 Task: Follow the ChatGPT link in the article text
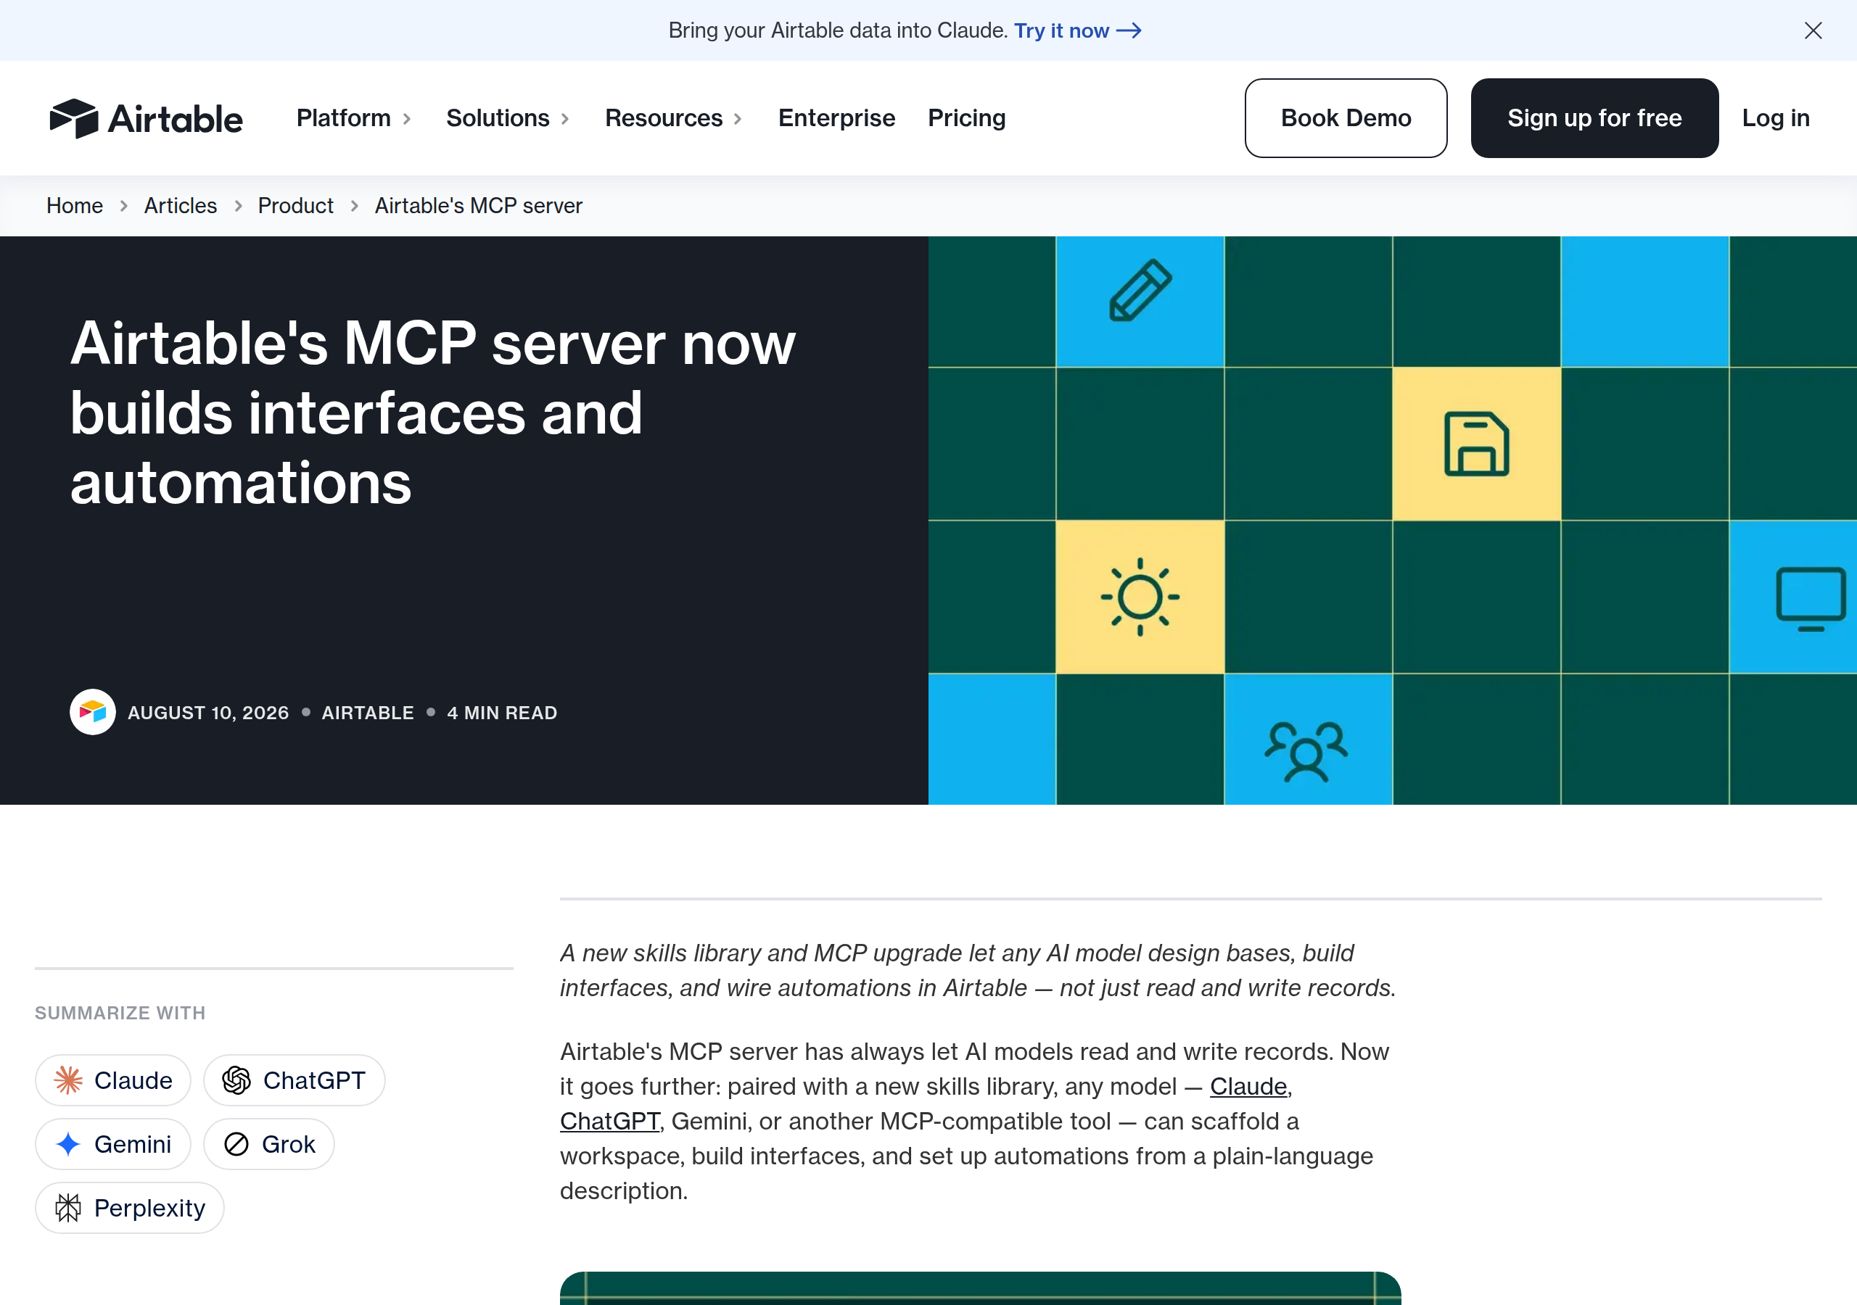click(x=610, y=1121)
